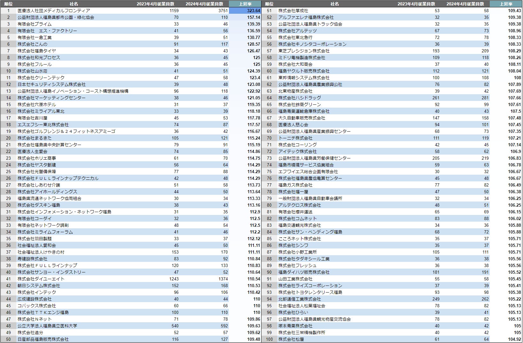Select the 157.14 growth rate value
523x343 pixels.
(254, 17)
